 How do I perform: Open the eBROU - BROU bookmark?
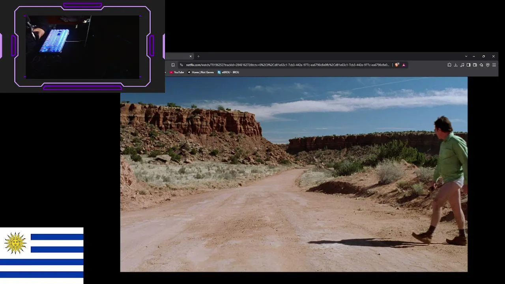coord(228,72)
